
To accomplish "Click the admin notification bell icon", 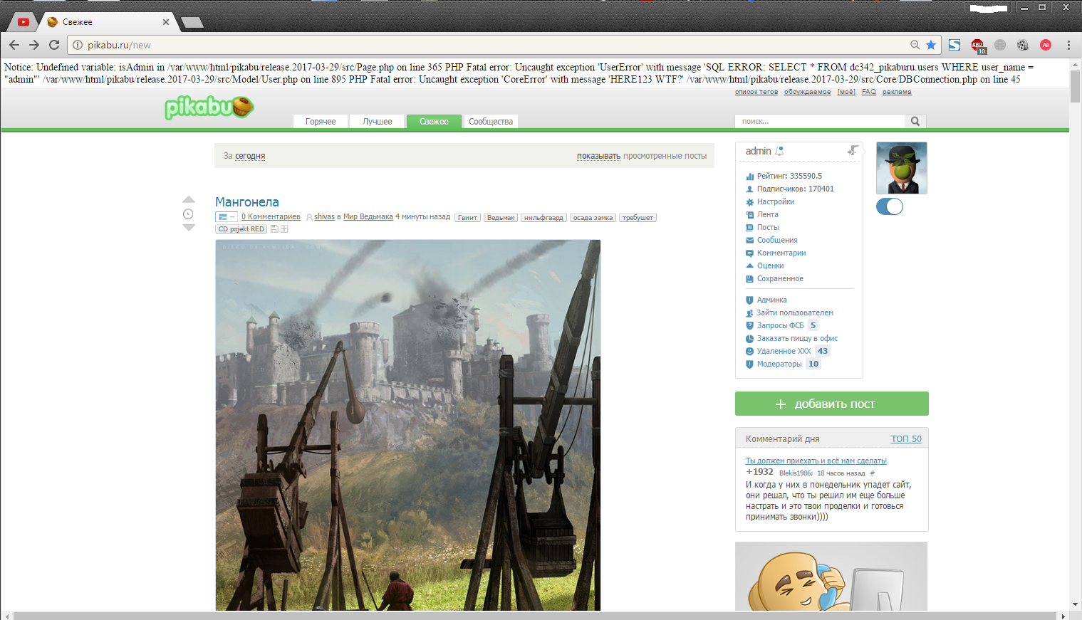I will tap(780, 151).
